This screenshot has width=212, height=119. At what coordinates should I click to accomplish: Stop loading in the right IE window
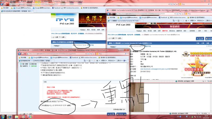(x=183, y=14)
